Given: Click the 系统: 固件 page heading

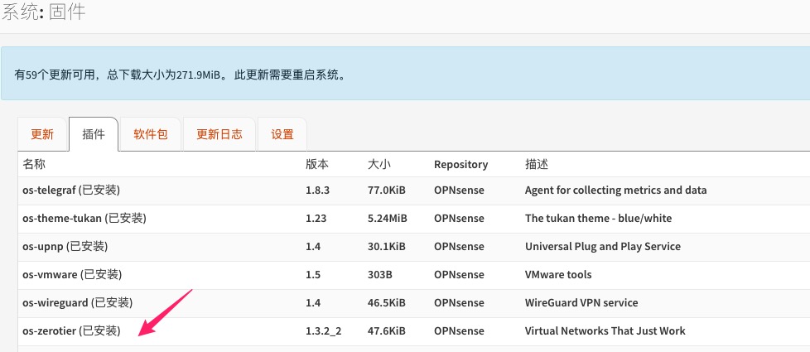Looking at the screenshot, I should [x=43, y=12].
